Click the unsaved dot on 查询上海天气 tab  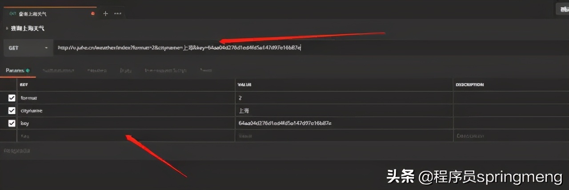pyautogui.click(x=92, y=14)
